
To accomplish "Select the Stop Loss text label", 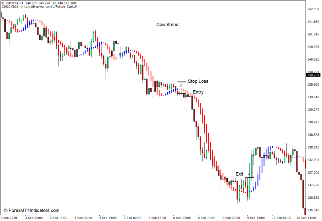I will point(198,81).
